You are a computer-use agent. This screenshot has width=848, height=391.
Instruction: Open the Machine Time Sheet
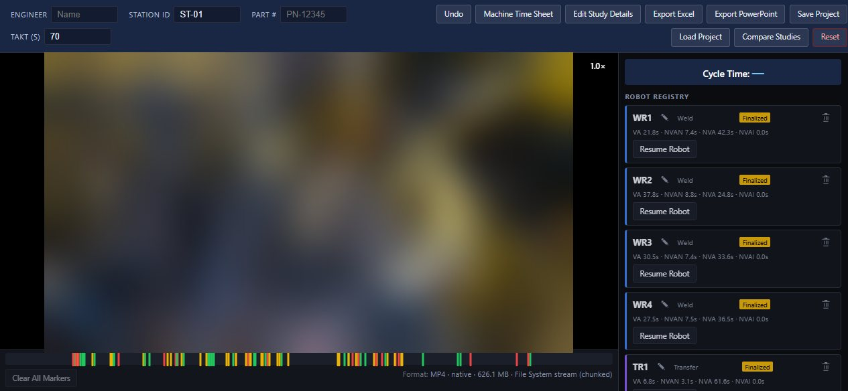point(518,14)
